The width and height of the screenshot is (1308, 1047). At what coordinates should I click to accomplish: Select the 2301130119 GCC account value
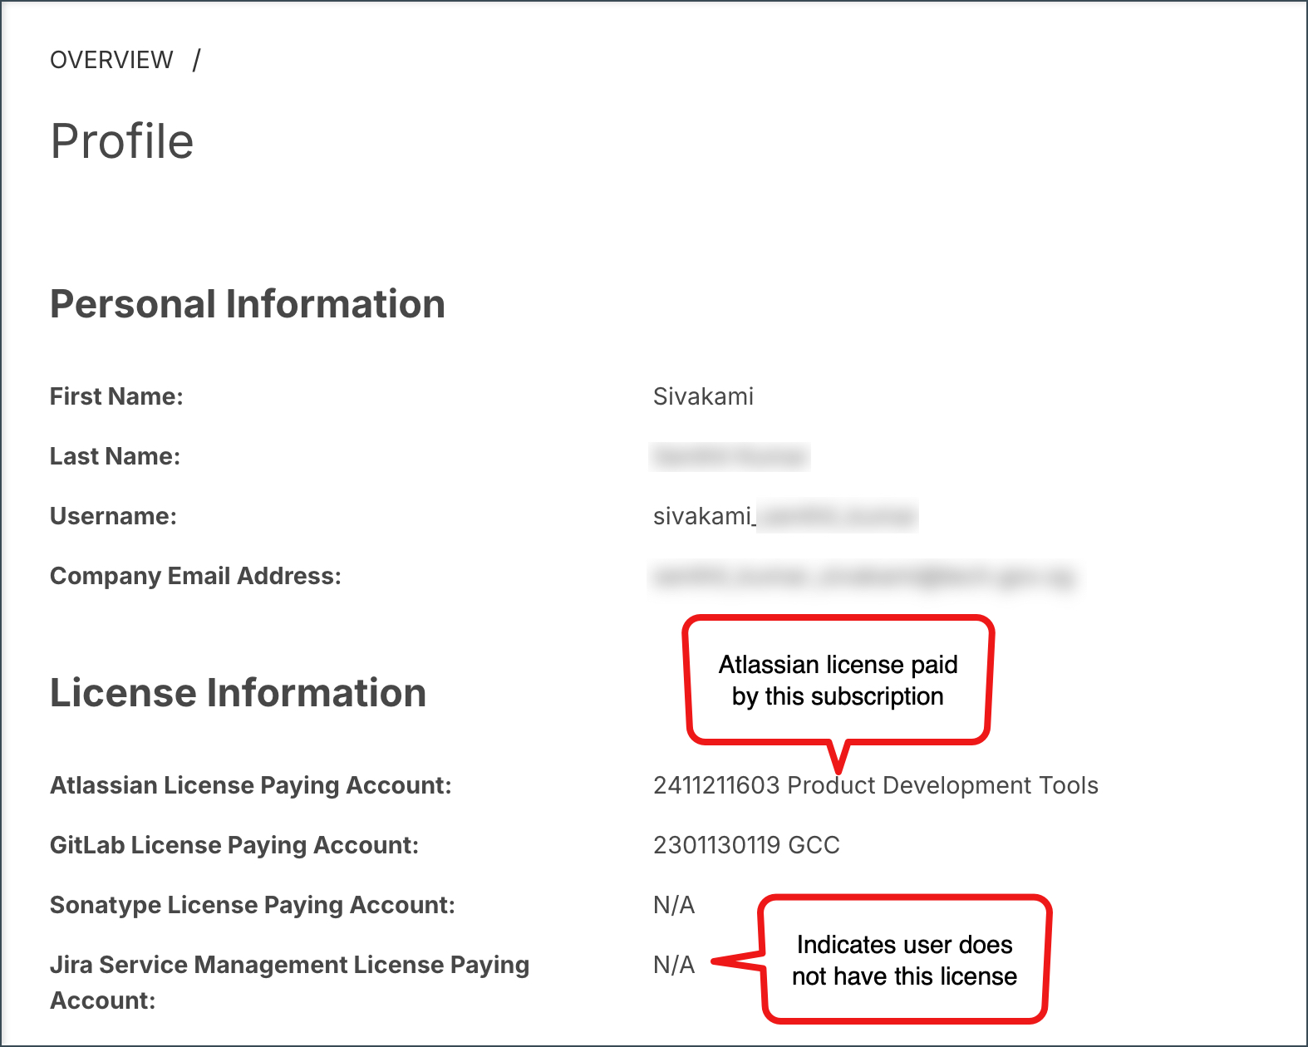(x=746, y=845)
